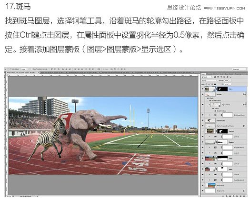Hide the bottom Background layer
250x199 pixels.
click(202, 191)
